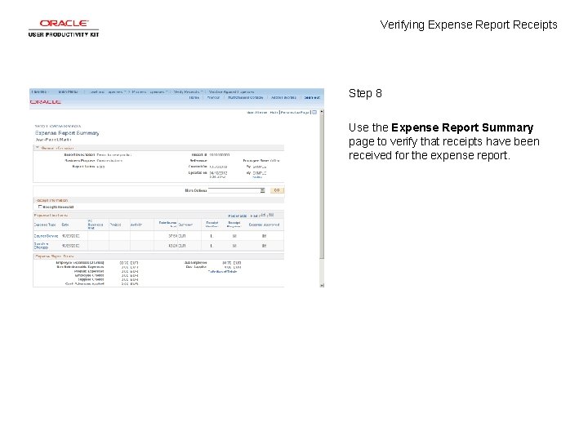
Task: Click the Expense Approved column header
Action: click(264, 225)
